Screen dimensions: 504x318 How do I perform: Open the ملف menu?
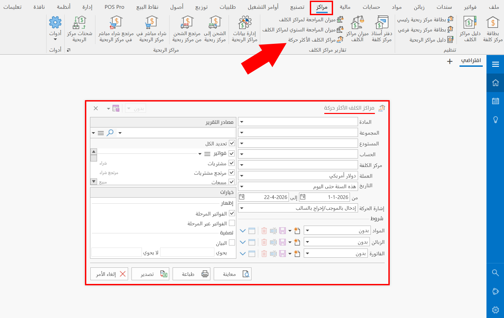click(x=494, y=7)
